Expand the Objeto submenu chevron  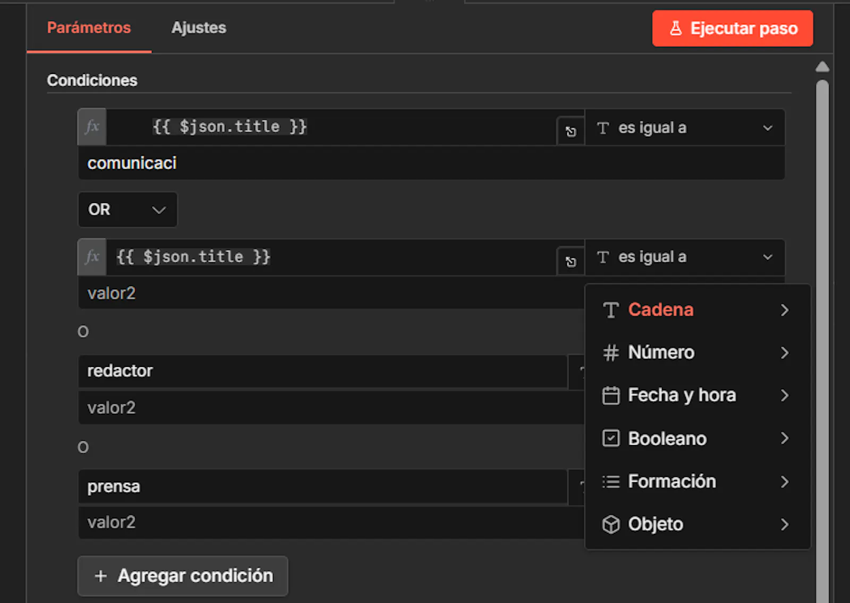[x=785, y=524]
